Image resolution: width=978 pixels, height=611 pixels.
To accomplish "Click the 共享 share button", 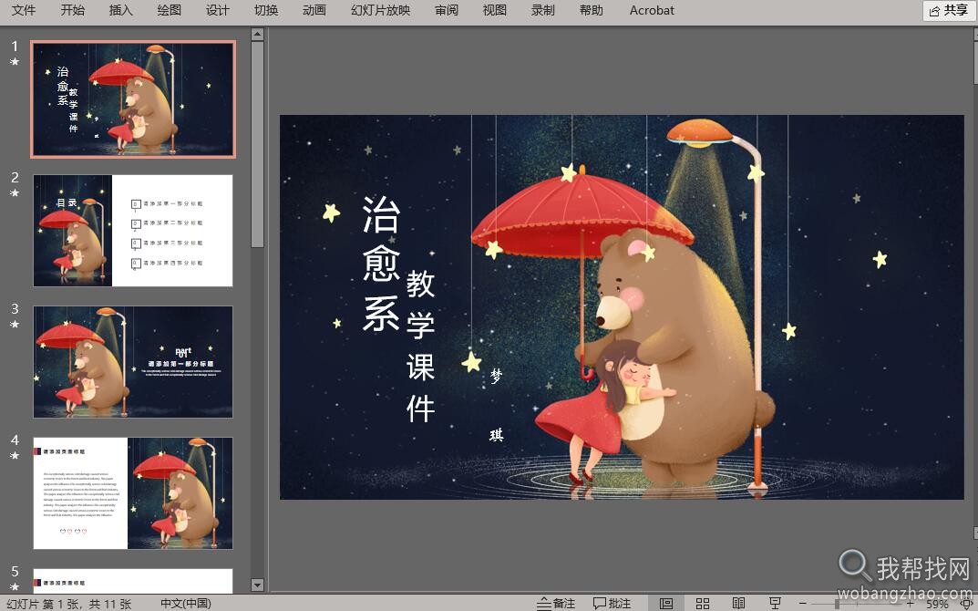I will [949, 11].
